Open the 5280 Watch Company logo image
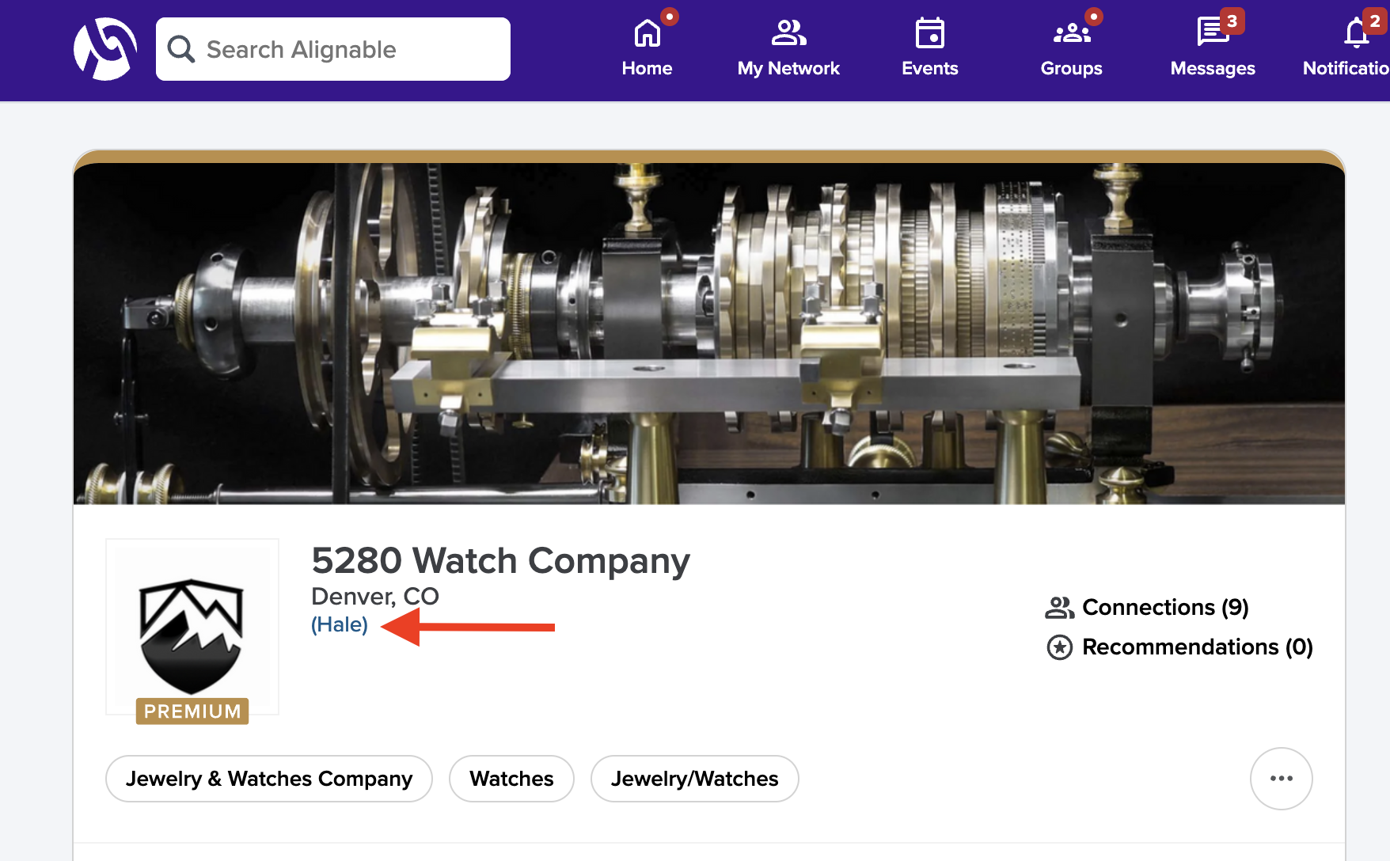The image size is (1390, 861). tap(192, 627)
